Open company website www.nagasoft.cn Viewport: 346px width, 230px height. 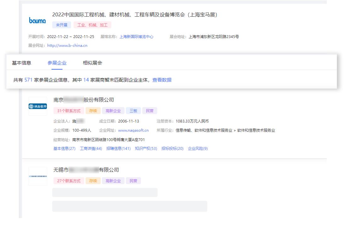(133, 130)
